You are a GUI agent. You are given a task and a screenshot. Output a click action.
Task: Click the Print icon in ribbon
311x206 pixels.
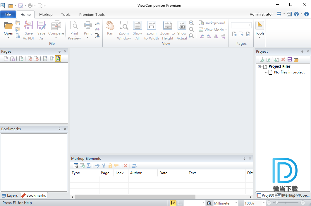pyautogui.click(x=88, y=26)
